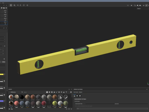This screenshot has height=112, width=149.
Task: Filter assets by alphas icon
Action: [x=59, y=92]
